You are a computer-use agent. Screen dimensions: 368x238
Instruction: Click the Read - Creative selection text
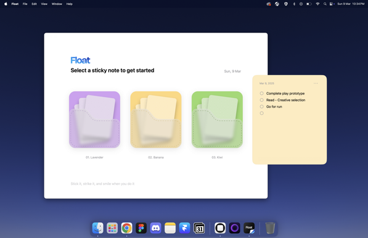pyautogui.click(x=285, y=100)
